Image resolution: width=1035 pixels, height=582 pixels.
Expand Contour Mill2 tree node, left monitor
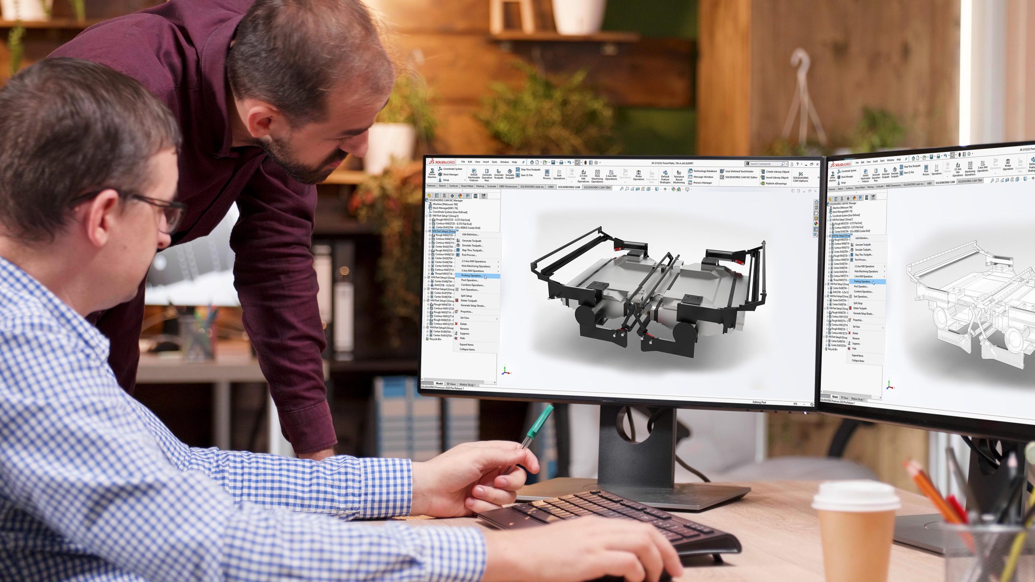pyautogui.click(x=430, y=224)
